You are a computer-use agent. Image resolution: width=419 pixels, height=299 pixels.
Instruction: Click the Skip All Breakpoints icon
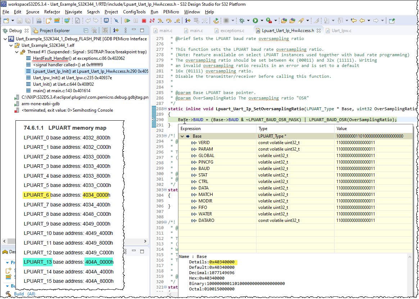pos(116,21)
